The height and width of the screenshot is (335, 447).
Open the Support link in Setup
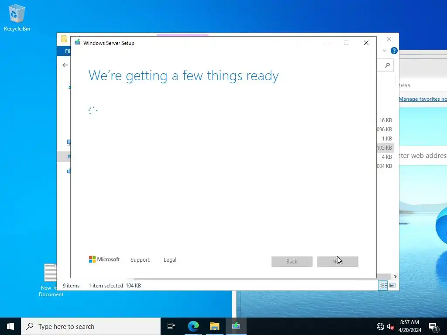tap(140, 260)
